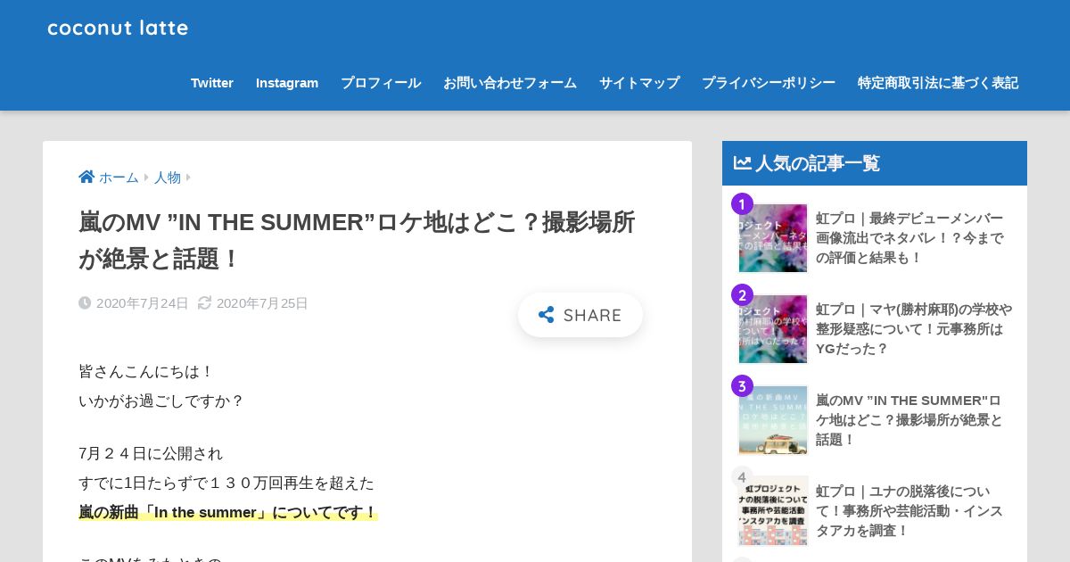Open the サイトマップ navigation link
1070x562 pixels.
(x=639, y=83)
